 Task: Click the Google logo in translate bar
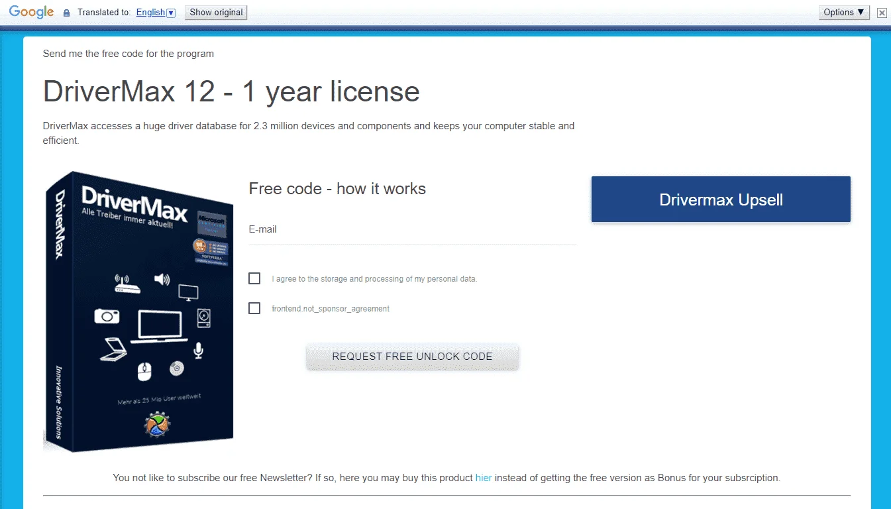click(x=31, y=12)
